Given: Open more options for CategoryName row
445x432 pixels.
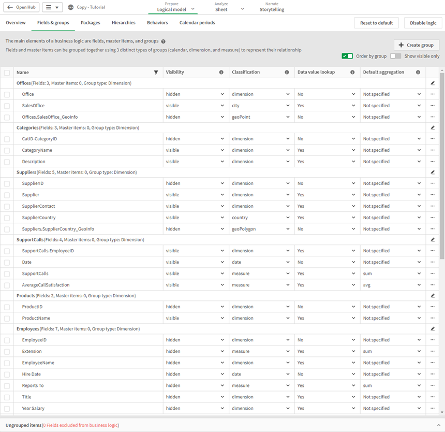Looking at the screenshot, I should [433, 150].
